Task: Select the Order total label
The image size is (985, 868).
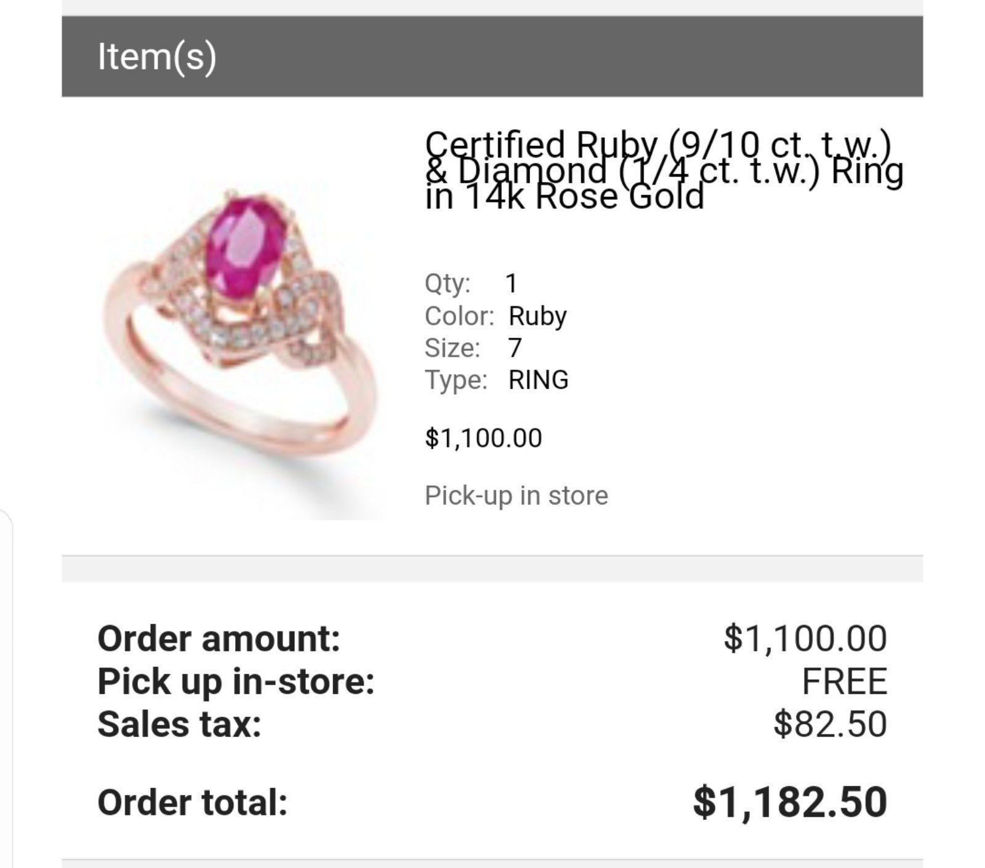Action: 192,803
